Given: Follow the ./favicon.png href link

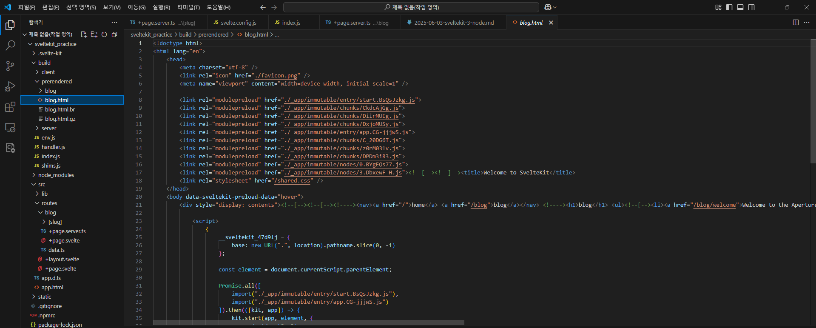Looking at the screenshot, I should (x=276, y=75).
